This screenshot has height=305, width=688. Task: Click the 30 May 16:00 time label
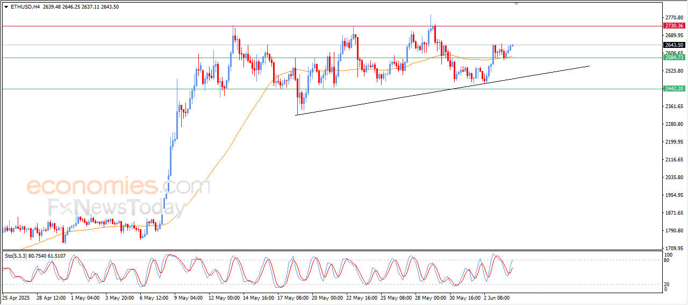[x=465, y=297]
